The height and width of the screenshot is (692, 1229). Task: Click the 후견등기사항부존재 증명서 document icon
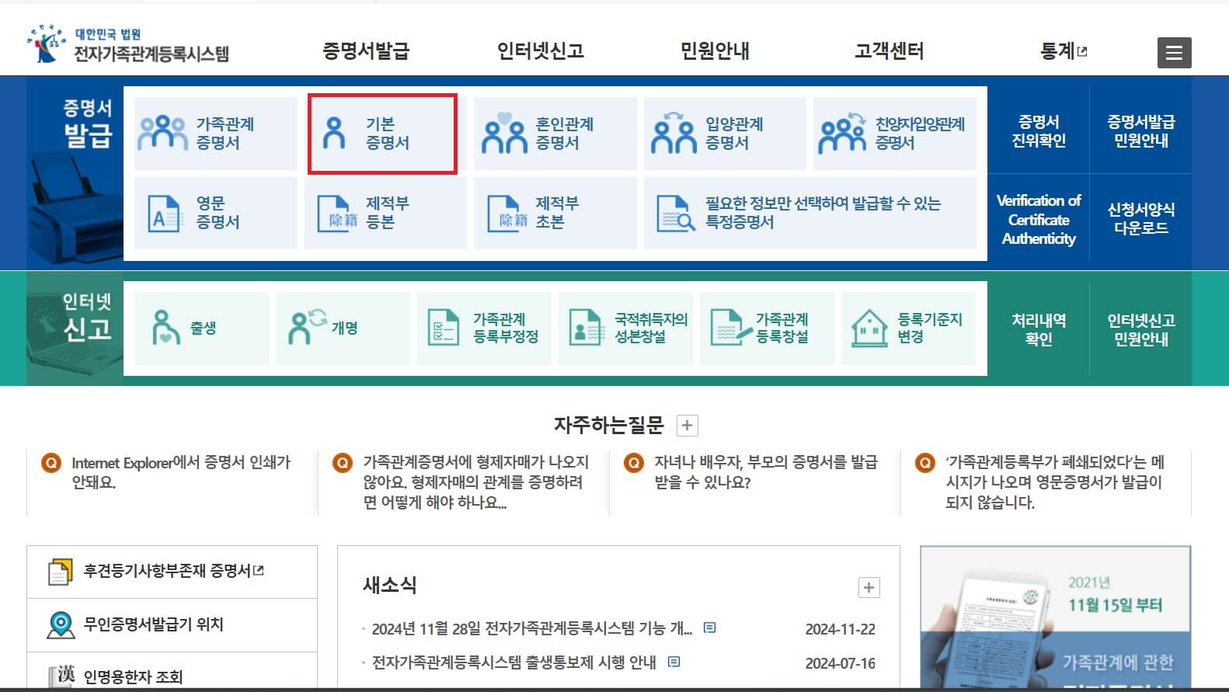[60, 572]
